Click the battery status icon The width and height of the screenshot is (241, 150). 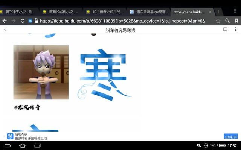[222, 145]
